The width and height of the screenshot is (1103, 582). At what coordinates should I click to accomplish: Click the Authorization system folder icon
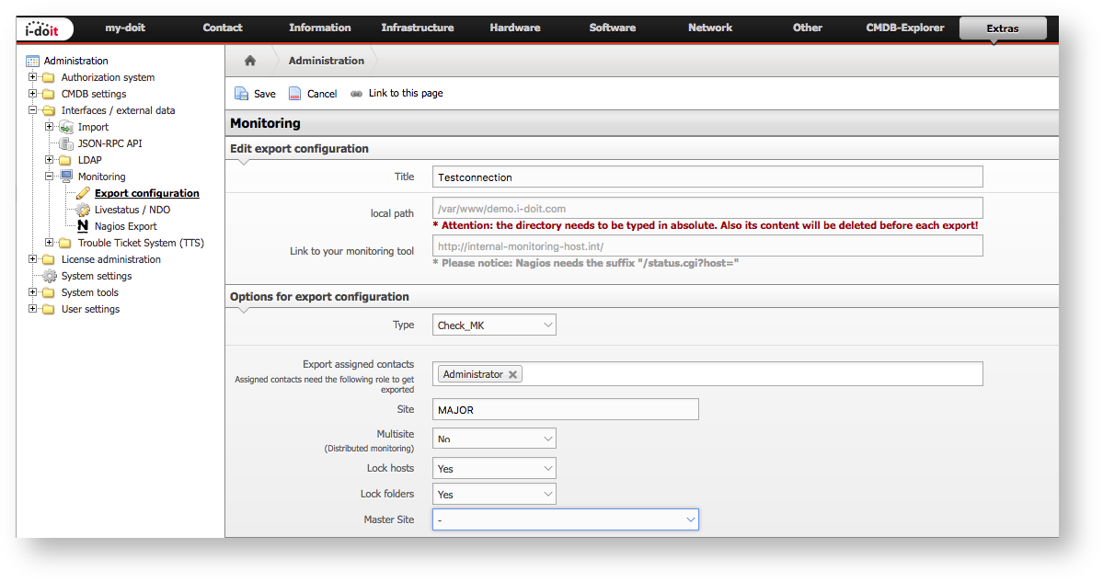pos(49,77)
